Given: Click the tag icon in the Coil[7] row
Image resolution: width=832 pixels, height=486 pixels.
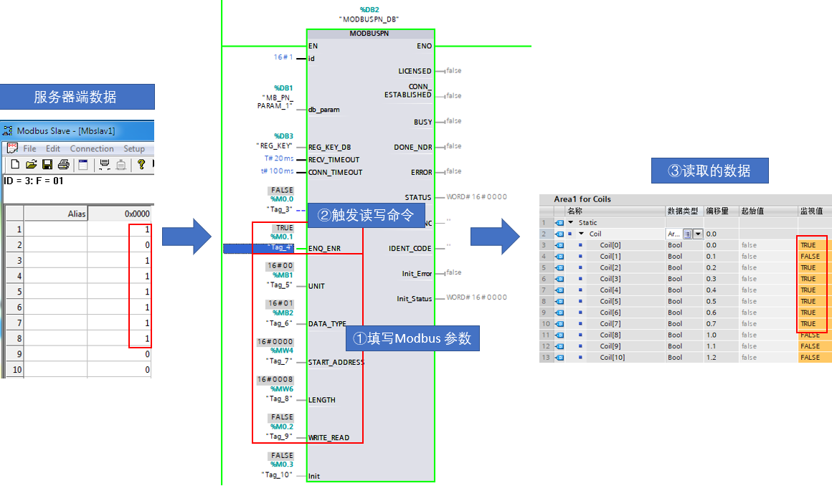Looking at the screenshot, I should pos(559,324).
